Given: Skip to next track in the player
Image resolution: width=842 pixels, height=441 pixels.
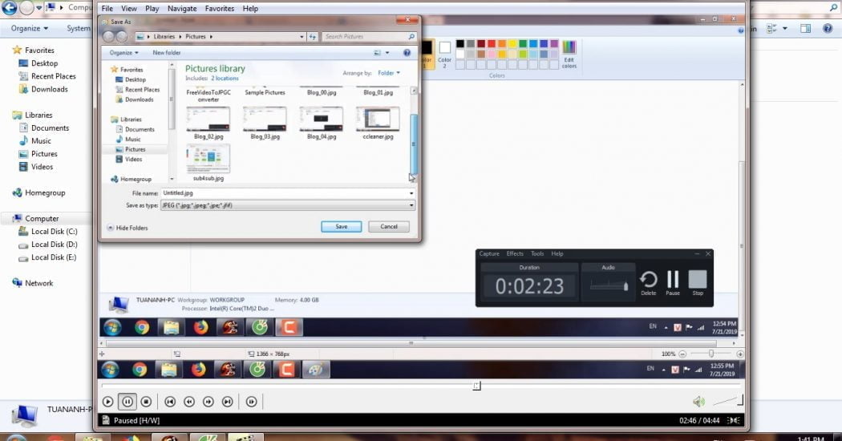Looking at the screenshot, I should 228,401.
